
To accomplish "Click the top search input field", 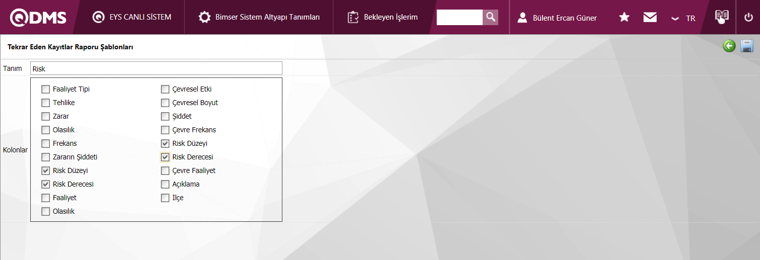I will pyautogui.click(x=459, y=17).
